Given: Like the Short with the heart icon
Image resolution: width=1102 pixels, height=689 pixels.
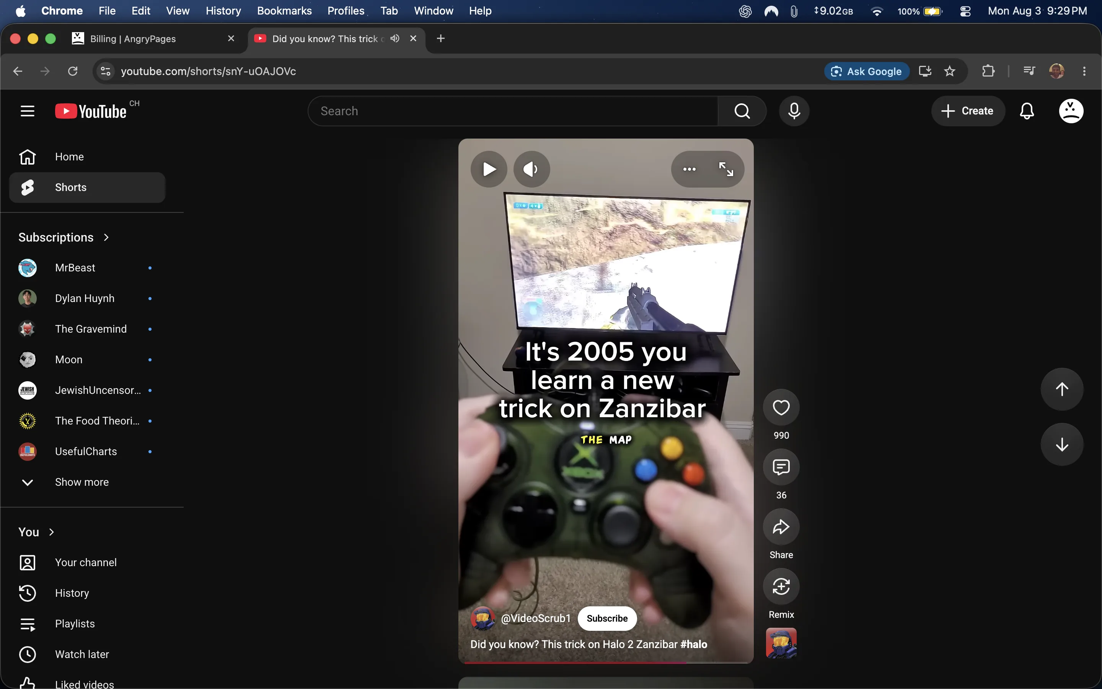Looking at the screenshot, I should click(781, 407).
